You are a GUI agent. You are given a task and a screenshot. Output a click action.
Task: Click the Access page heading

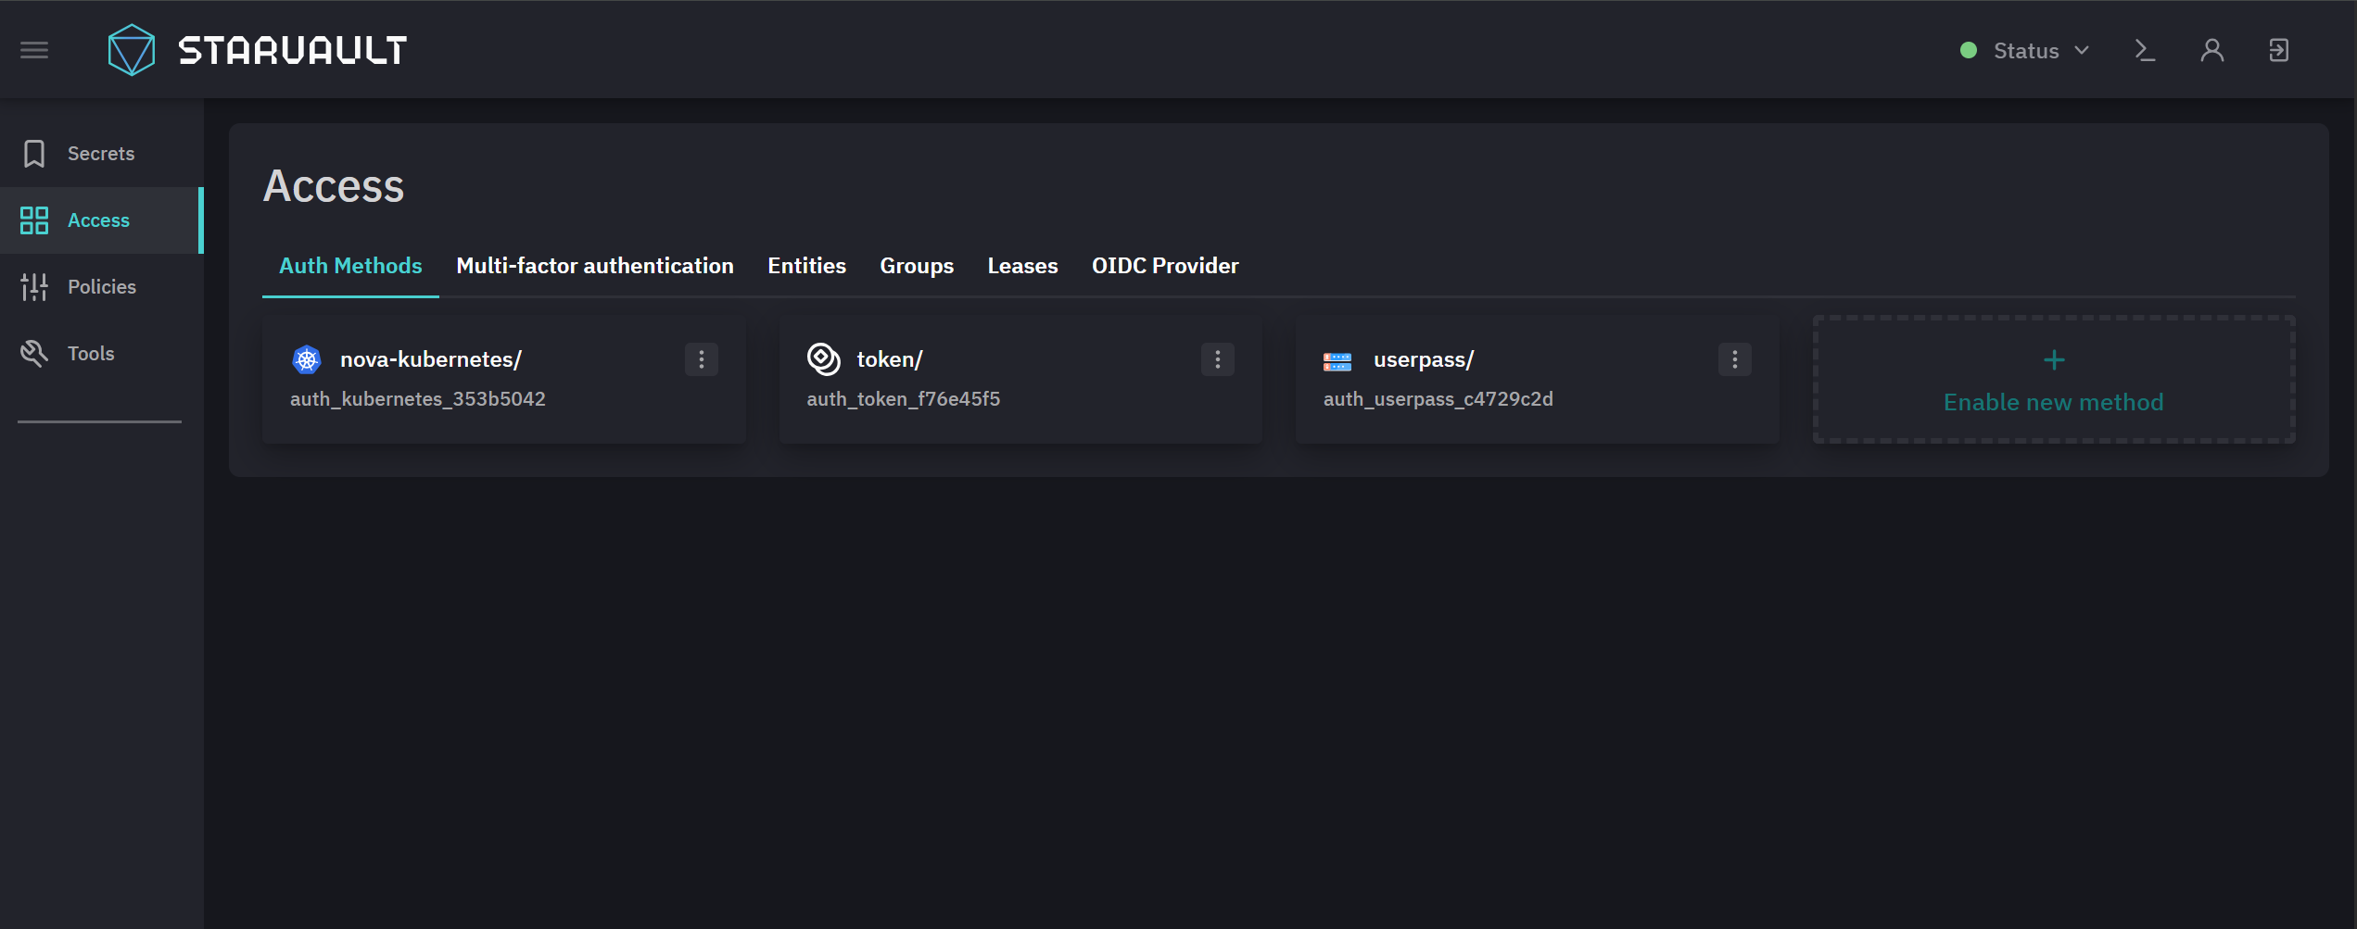click(x=334, y=186)
